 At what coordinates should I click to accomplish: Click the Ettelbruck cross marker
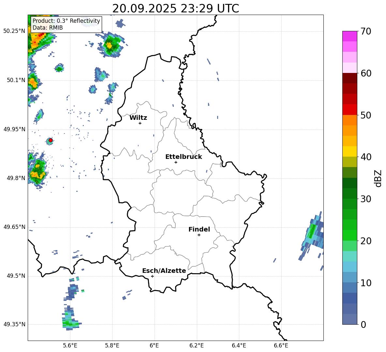click(x=176, y=162)
